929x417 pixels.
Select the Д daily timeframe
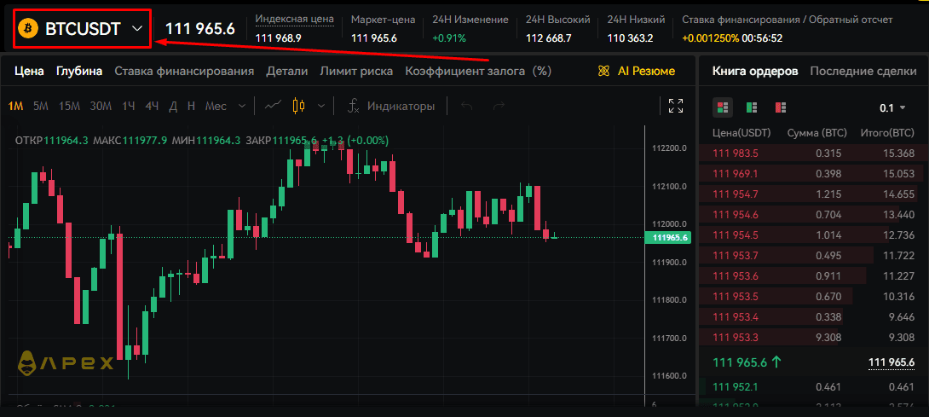coord(173,107)
